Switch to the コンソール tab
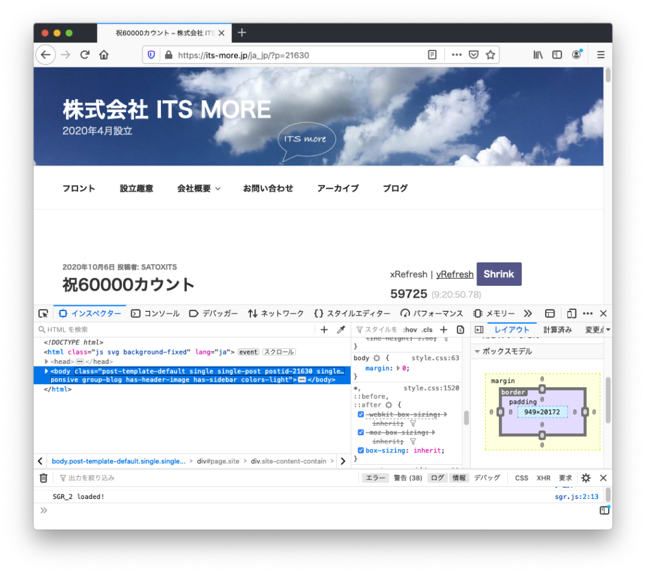The image size is (646, 574). coord(156,313)
